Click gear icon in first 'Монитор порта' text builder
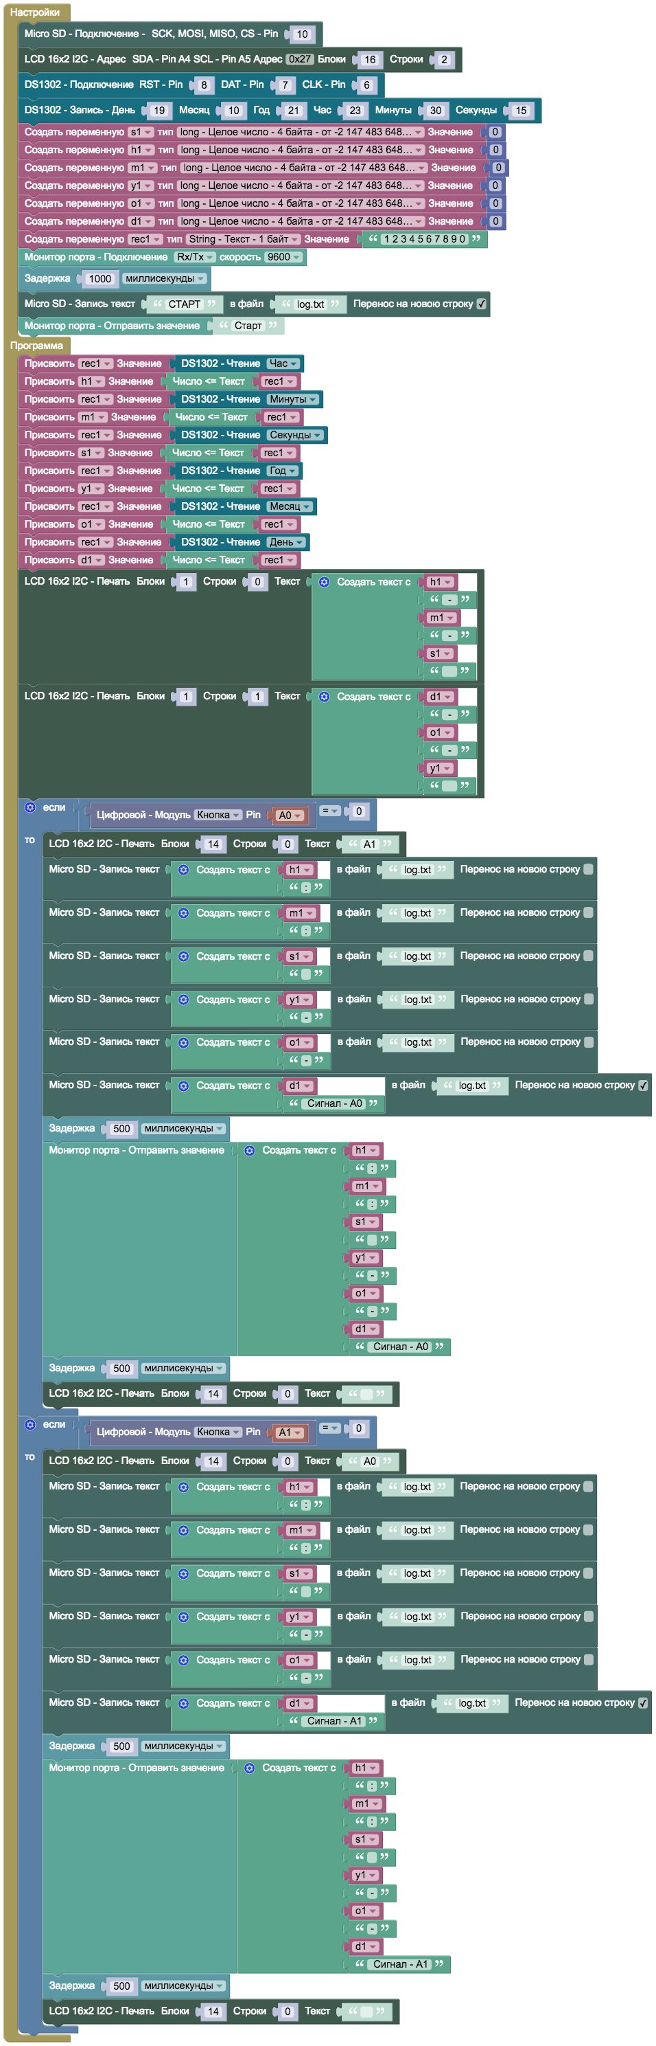Image resolution: width=656 pixels, height=2046 pixels. [x=249, y=1150]
